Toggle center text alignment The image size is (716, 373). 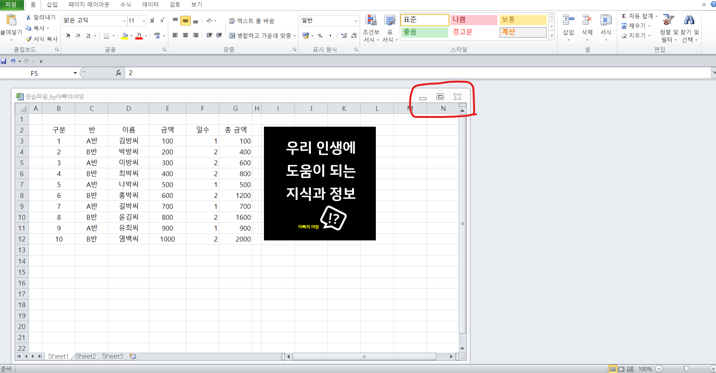click(185, 35)
